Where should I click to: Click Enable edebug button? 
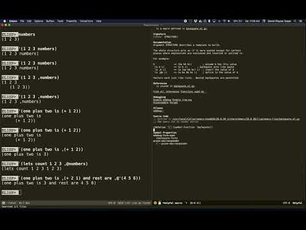(163, 100)
